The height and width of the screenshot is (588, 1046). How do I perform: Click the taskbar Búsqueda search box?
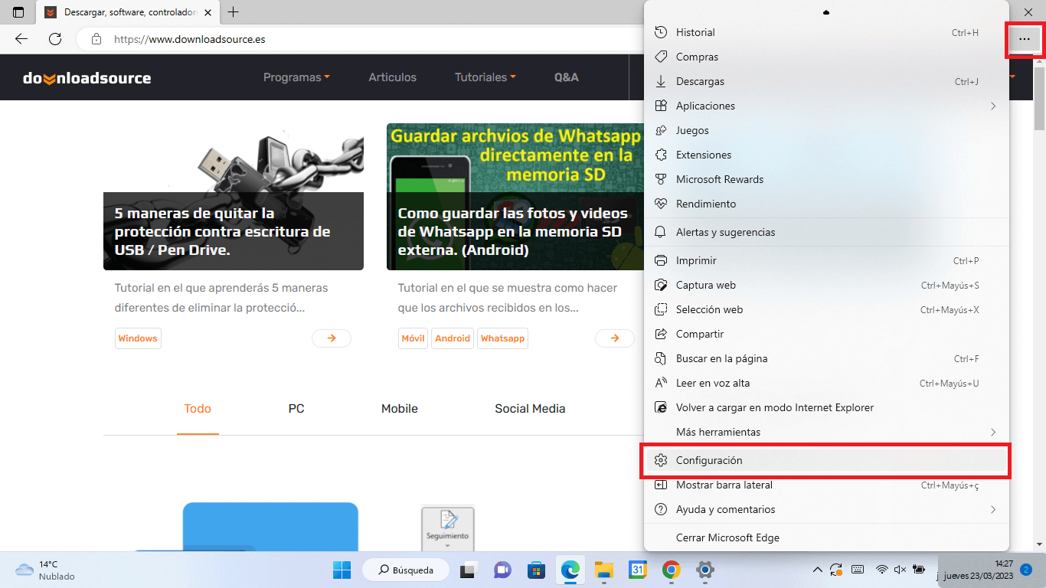pyautogui.click(x=404, y=570)
